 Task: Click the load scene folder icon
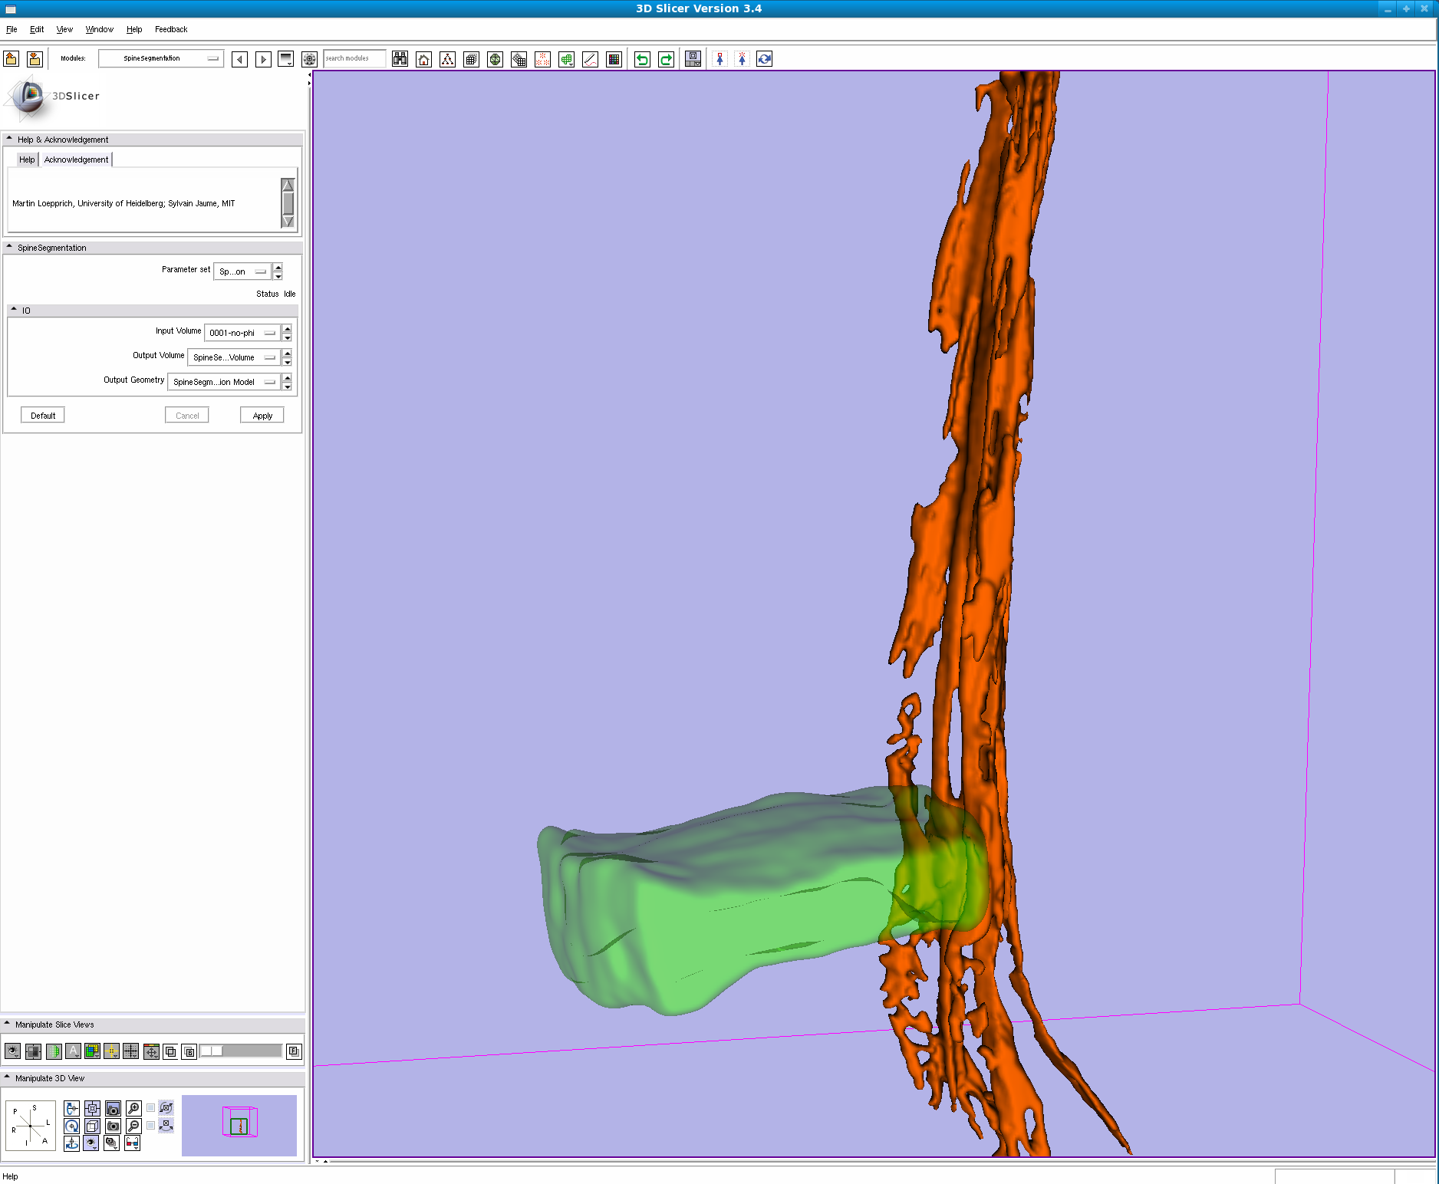(12, 59)
